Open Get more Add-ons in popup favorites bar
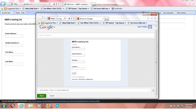Image resolution: width=196 pixels, height=110 pixels. tap(137, 23)
